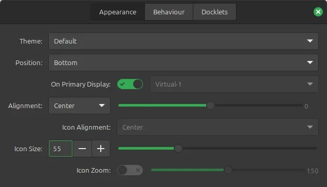Expand the Alignment Center combo box

(x=79, y=106)
